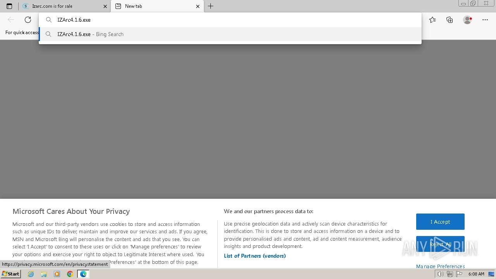Click the Reject All button
Image resolution: width=496 pixels, height=279 pixels.
point(440,244)
